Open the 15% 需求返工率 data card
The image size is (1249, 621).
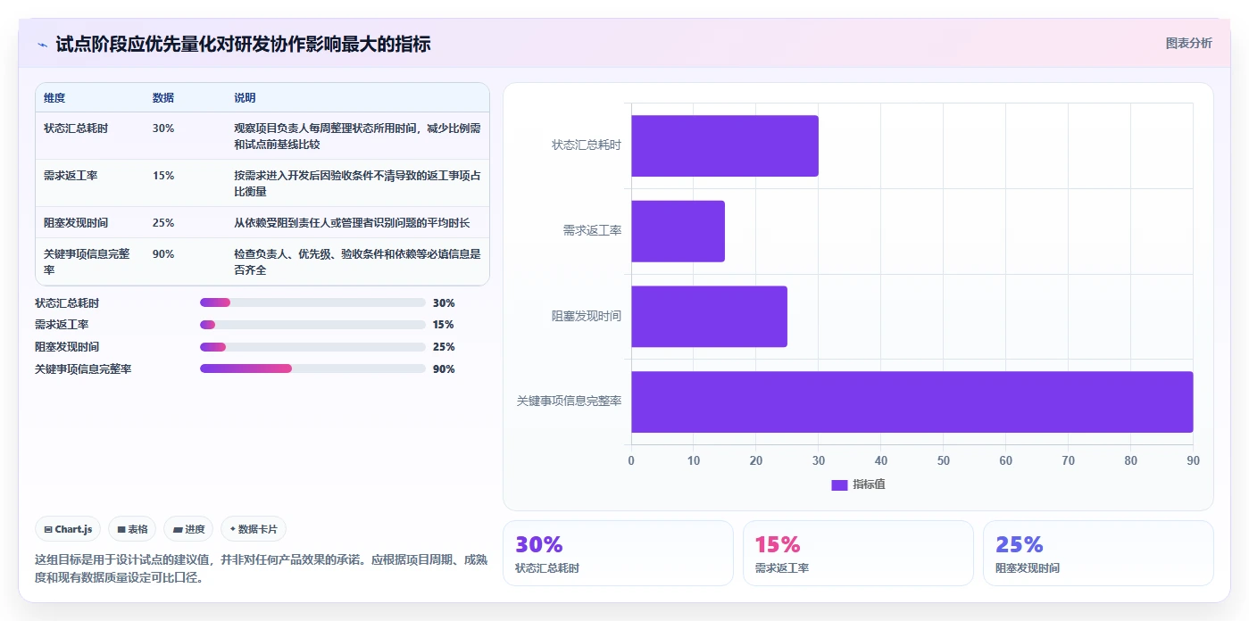pos(858,553)
